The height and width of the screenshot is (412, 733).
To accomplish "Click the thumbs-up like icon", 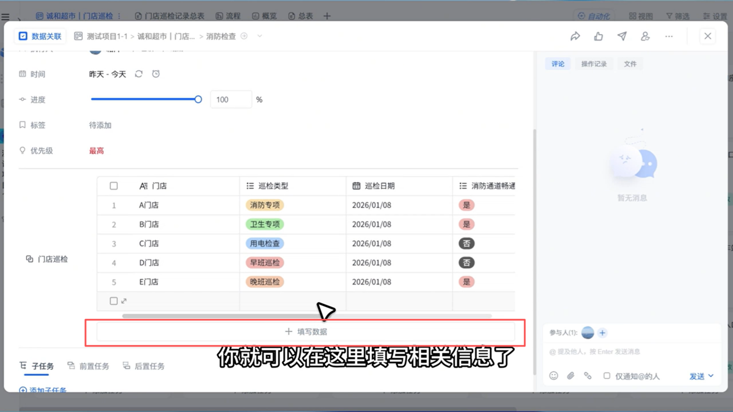I will coord(599,36).
